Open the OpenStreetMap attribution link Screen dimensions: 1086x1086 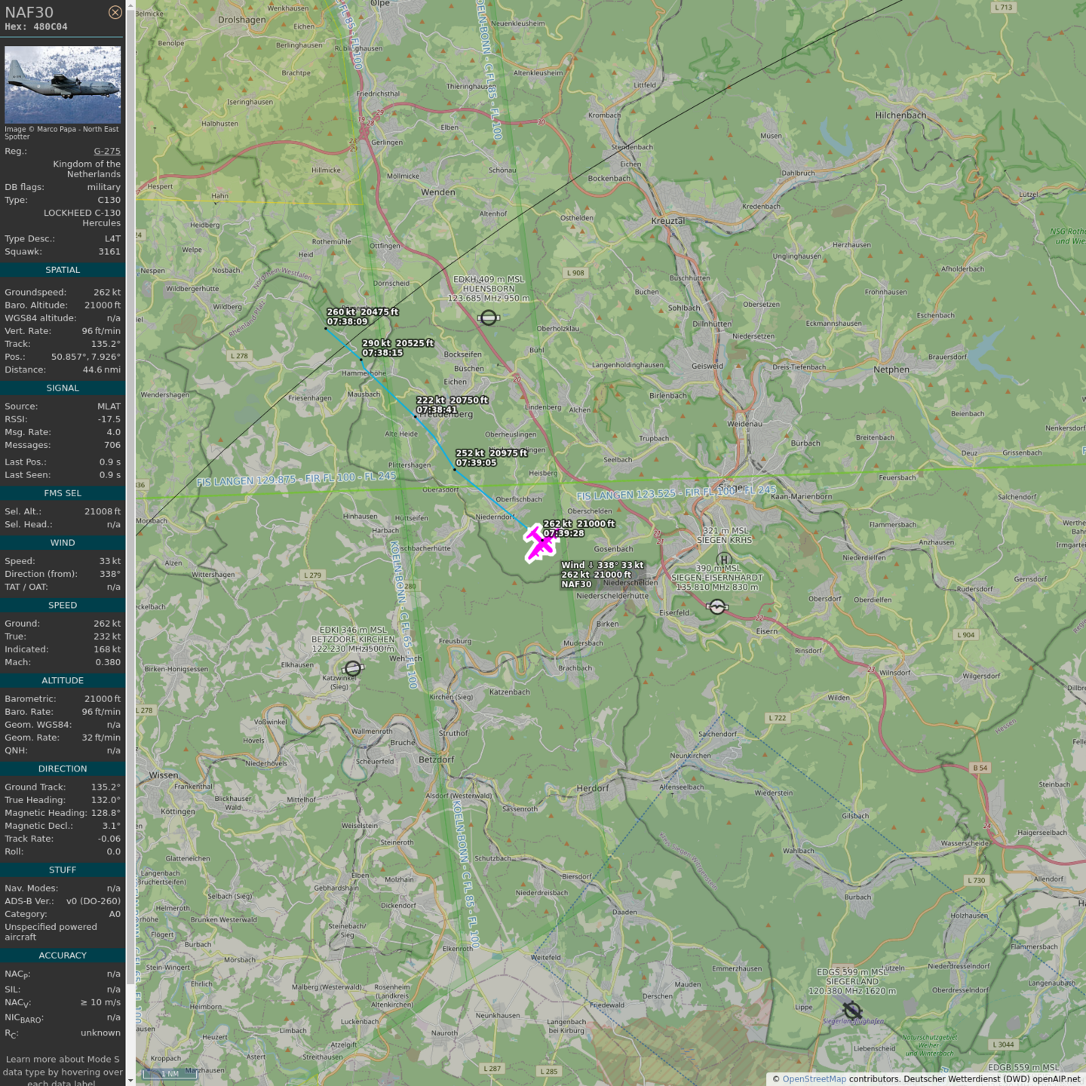click(814, 1078)
